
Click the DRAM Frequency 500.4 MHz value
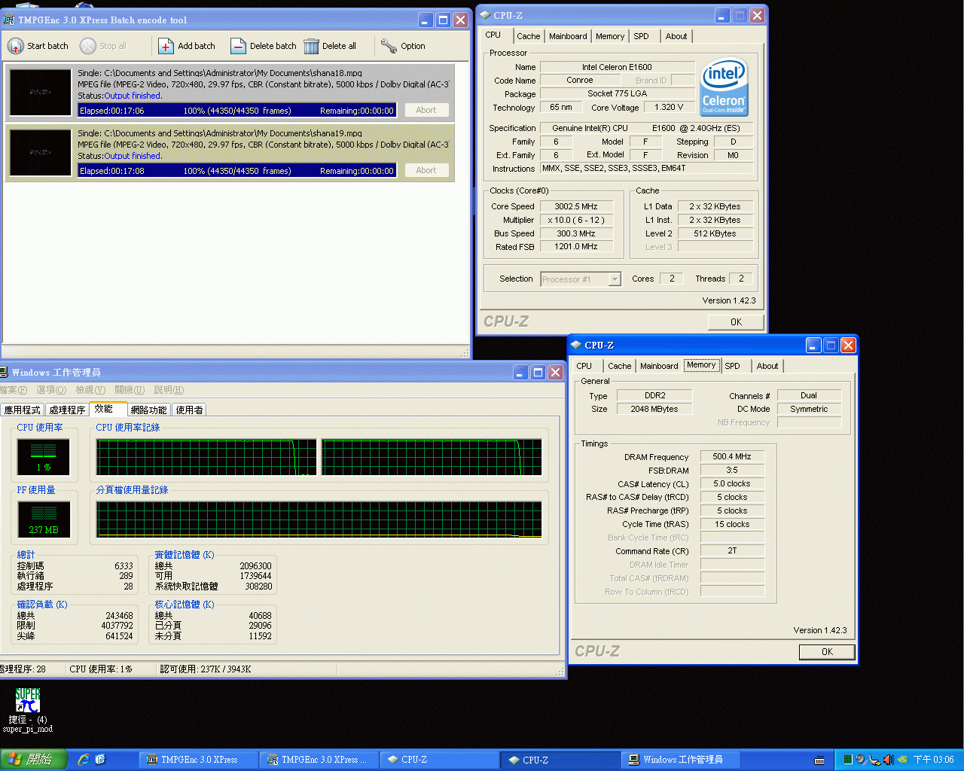[732, 456]
